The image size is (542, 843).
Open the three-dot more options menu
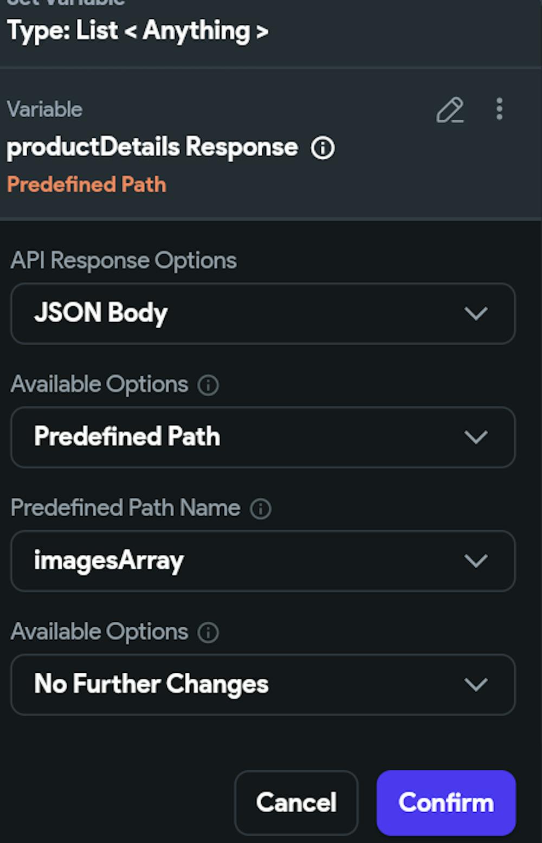point(499,109)
